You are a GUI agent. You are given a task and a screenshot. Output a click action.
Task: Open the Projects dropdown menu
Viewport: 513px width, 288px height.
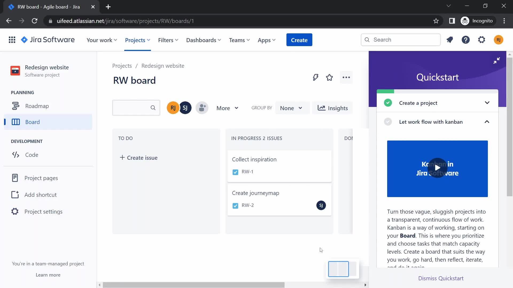[x=138, y=40]
